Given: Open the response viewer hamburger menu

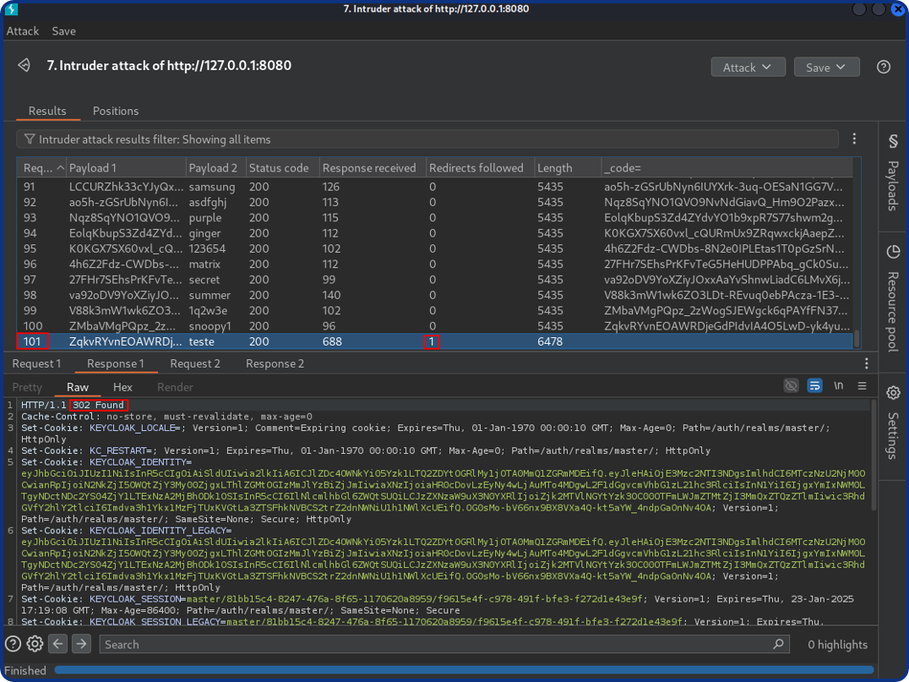Looking at the screenshot, I should [x=862, y=386].
